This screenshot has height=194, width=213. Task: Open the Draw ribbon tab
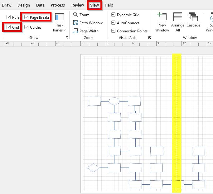pos(7,5)
